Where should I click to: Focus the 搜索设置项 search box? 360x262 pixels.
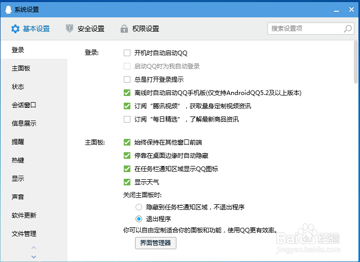click(311, 29)
